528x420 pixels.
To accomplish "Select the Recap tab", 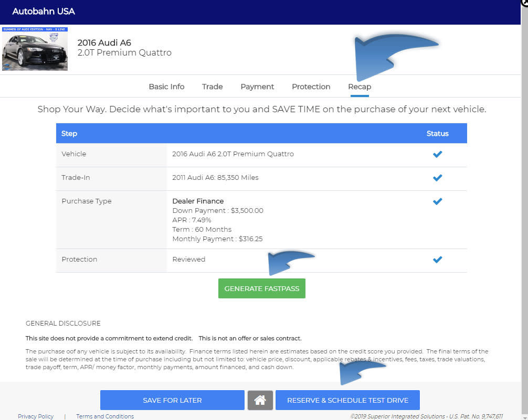I will [x=360, y=87].
